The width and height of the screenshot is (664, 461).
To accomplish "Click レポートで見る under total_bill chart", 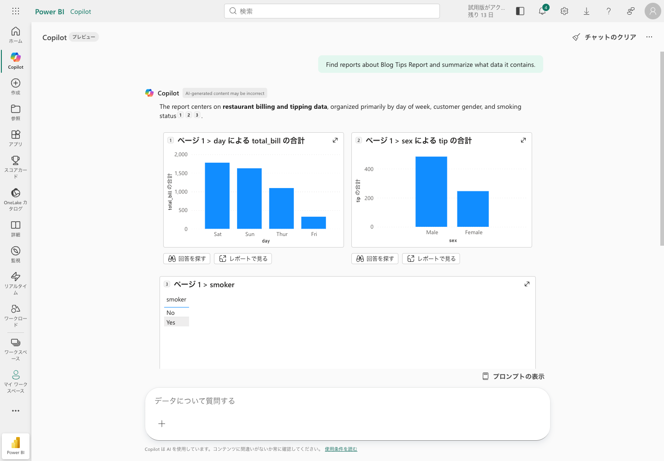I will (243, 259).
